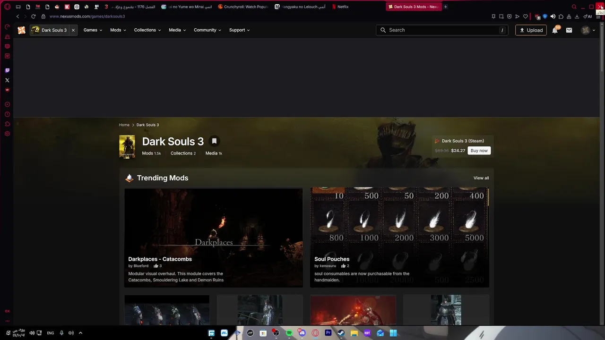This screenshot has width=605, height=340.
Task: Switch to the Yume wo Minai tab
Action: pyautogui.click(x=187, y=7)
